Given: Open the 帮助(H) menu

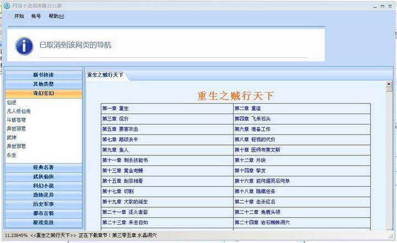Looking at the screenshot, I should 56,16.
